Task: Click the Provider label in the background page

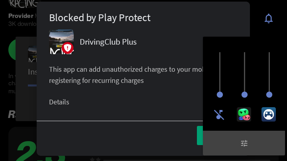Action: point(21,16)
